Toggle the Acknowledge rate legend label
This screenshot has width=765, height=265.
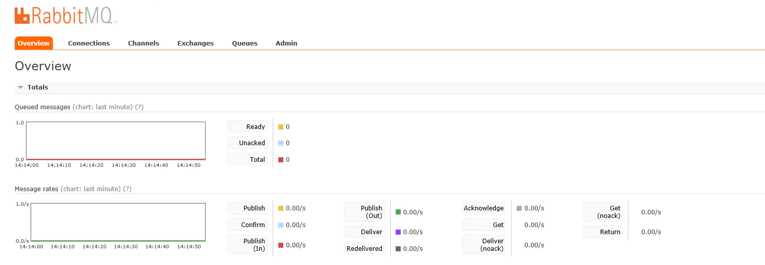tap(484, 208)
